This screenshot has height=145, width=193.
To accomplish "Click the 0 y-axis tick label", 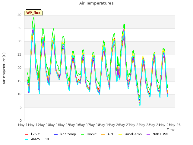I will point(21,121).
